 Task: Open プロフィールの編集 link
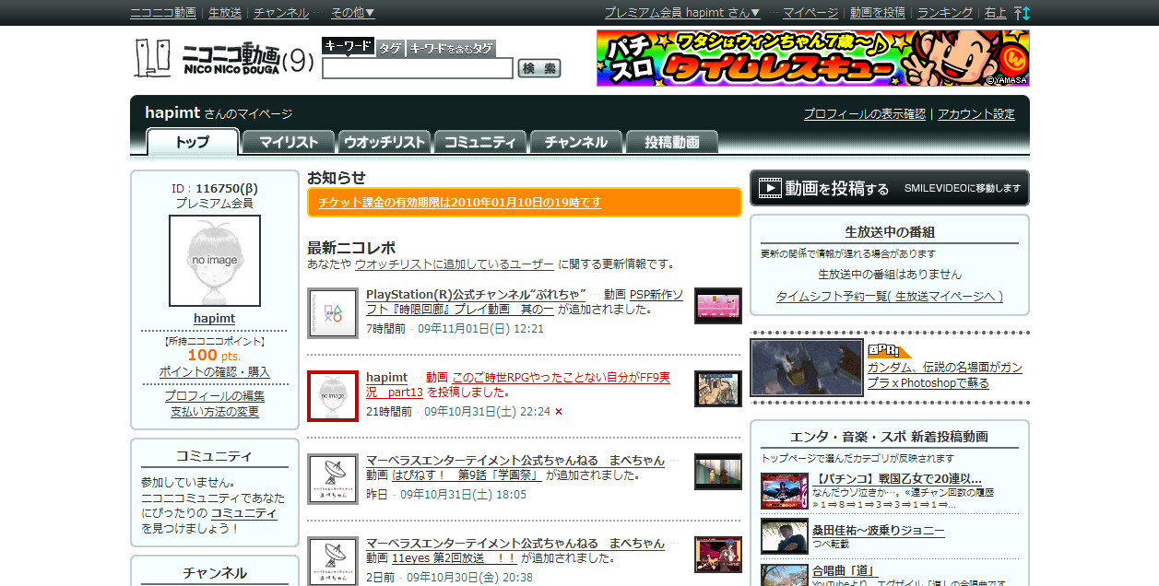coord(215,396)
